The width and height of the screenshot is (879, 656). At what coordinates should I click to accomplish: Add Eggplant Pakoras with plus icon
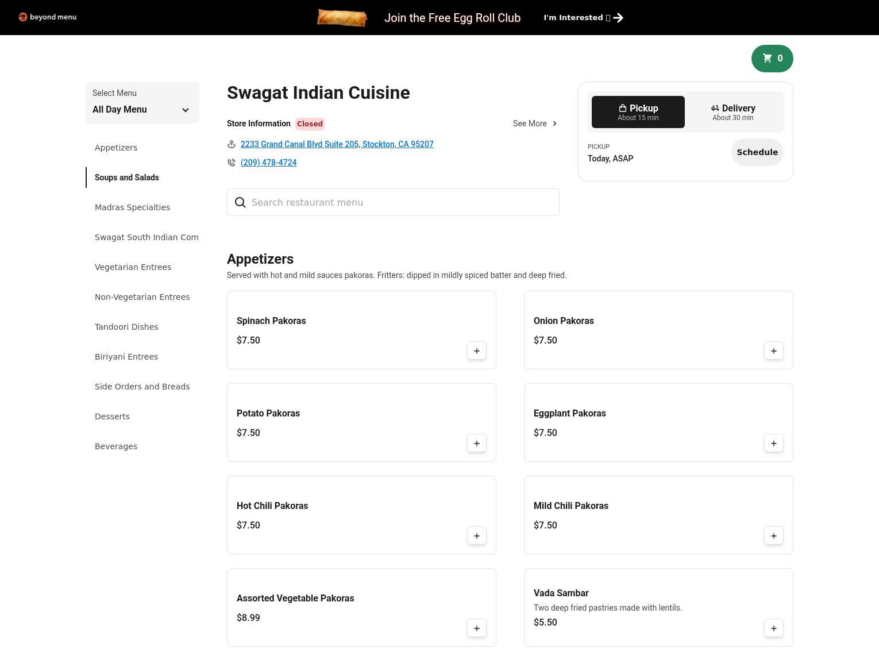coord(773,443)
